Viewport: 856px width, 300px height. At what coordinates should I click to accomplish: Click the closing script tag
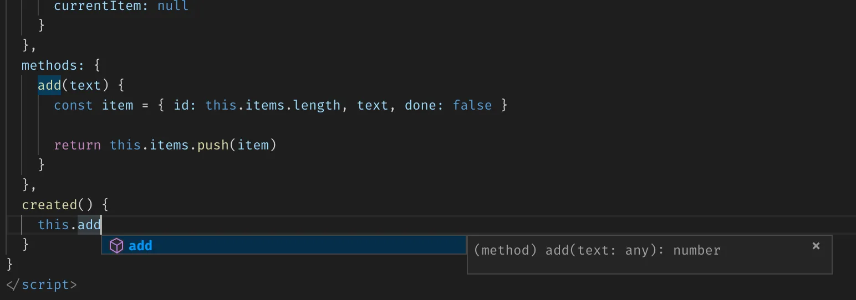tap(42, 285)
